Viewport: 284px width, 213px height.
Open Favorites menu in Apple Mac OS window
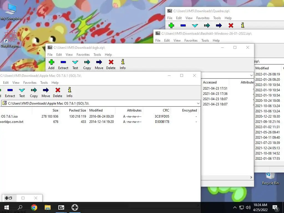30,83
